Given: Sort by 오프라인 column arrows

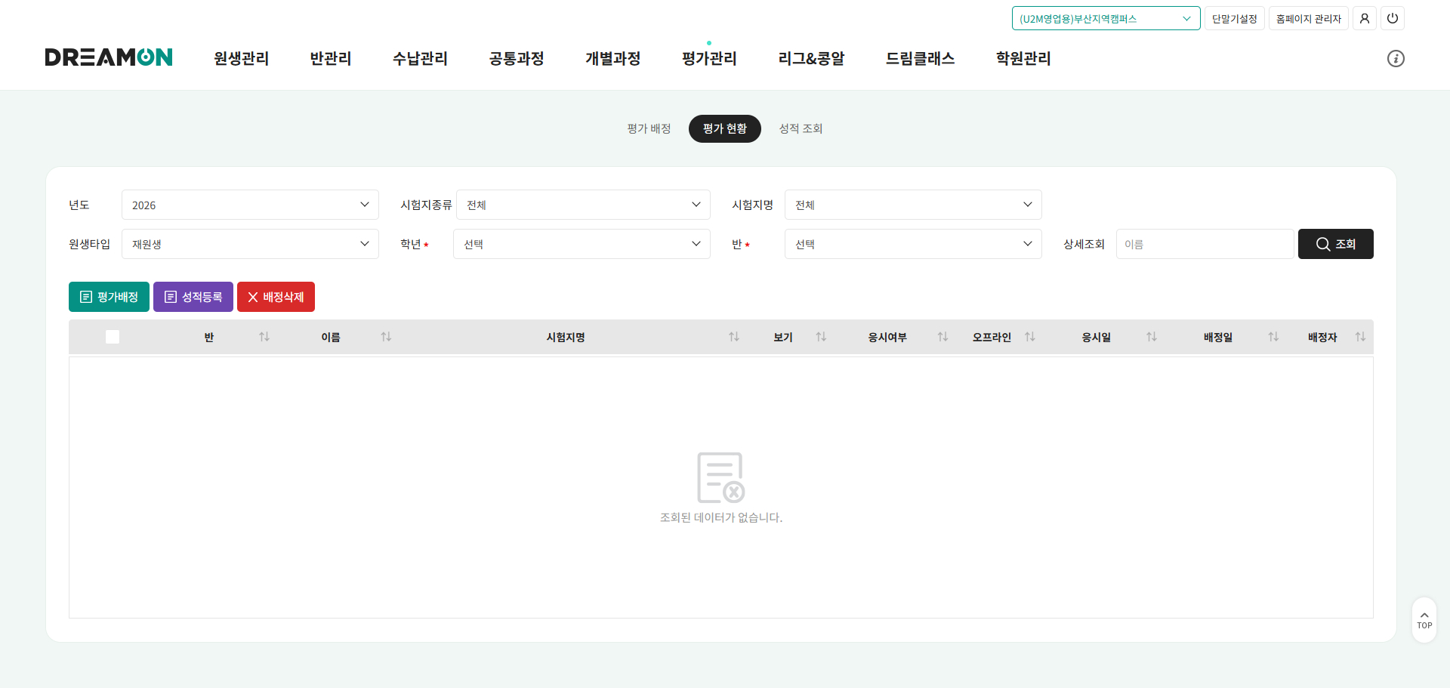Looking at the screenshot, I should coord(1030,337).
